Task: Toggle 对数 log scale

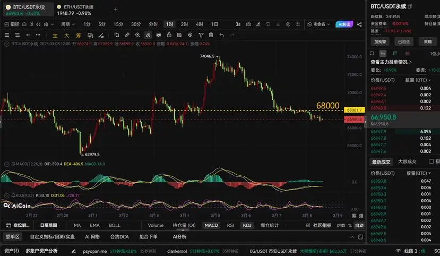Action: pyautogui.click(x=341, y=225)
